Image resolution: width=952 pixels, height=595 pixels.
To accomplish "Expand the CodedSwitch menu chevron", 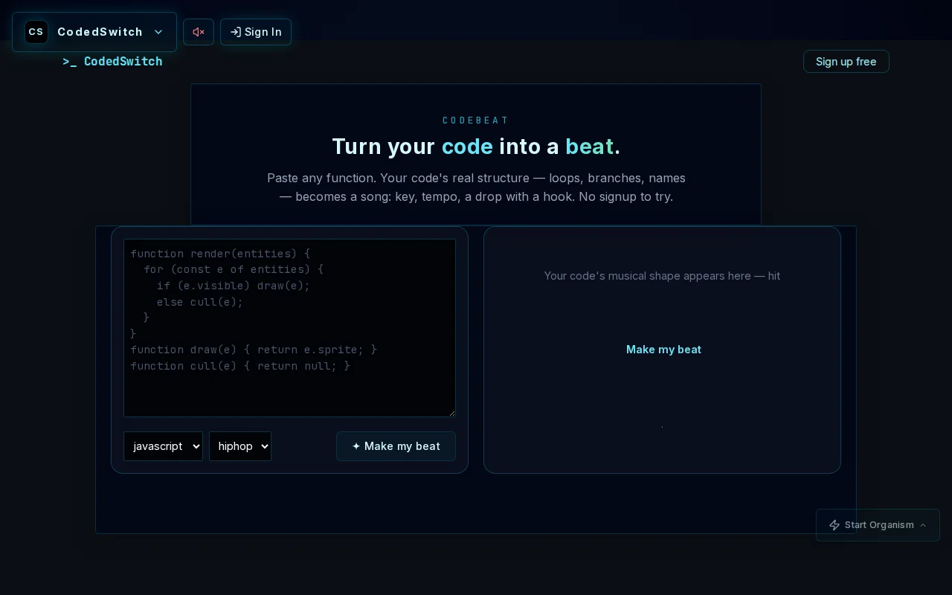I will coord(158,32).
